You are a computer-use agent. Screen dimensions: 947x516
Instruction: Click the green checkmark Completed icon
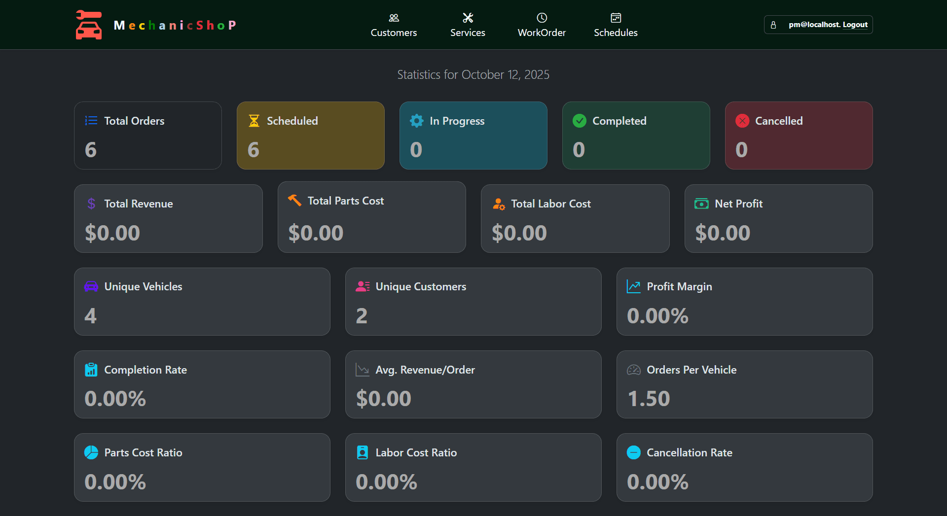coord(580,121)
